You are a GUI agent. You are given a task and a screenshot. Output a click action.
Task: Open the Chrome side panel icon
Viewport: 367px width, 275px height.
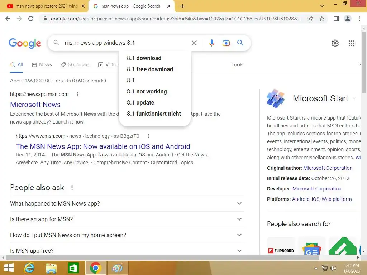click(x=336, y=19)
